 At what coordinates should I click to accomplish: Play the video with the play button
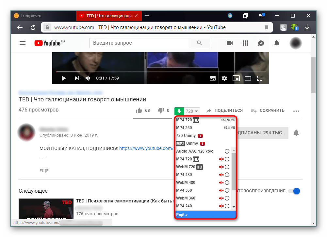click(64, 78)
